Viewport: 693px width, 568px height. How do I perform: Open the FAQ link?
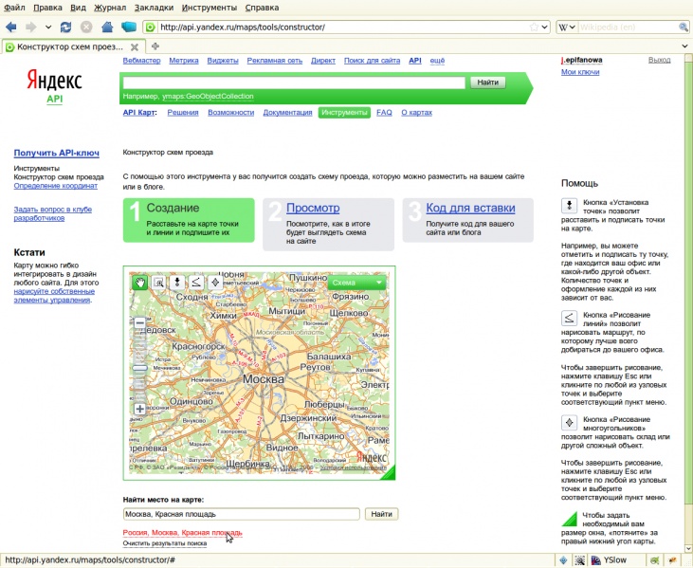click(x=384, y=113)
